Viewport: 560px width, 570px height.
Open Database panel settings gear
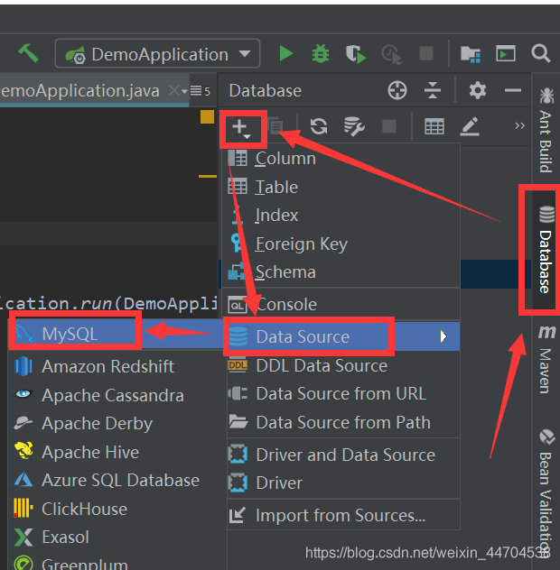(477, 90)
